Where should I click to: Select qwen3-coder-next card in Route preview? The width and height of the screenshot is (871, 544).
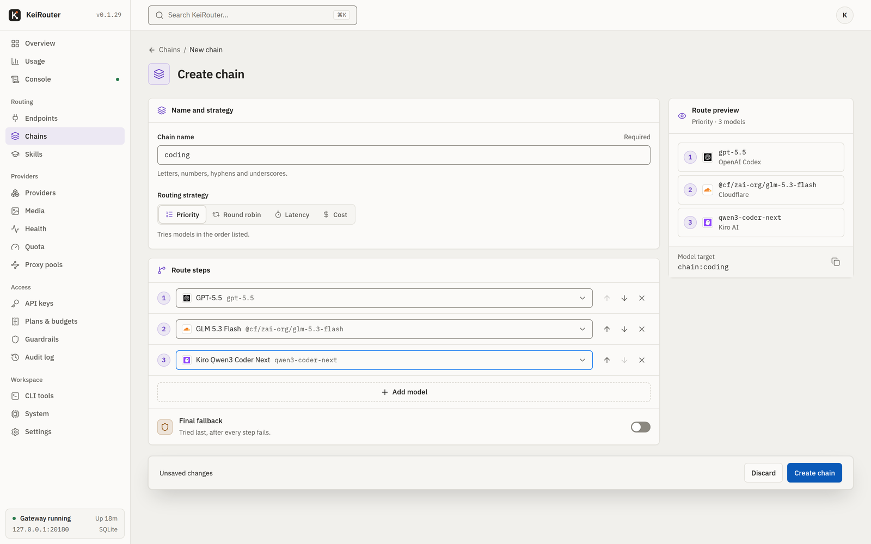761,222
